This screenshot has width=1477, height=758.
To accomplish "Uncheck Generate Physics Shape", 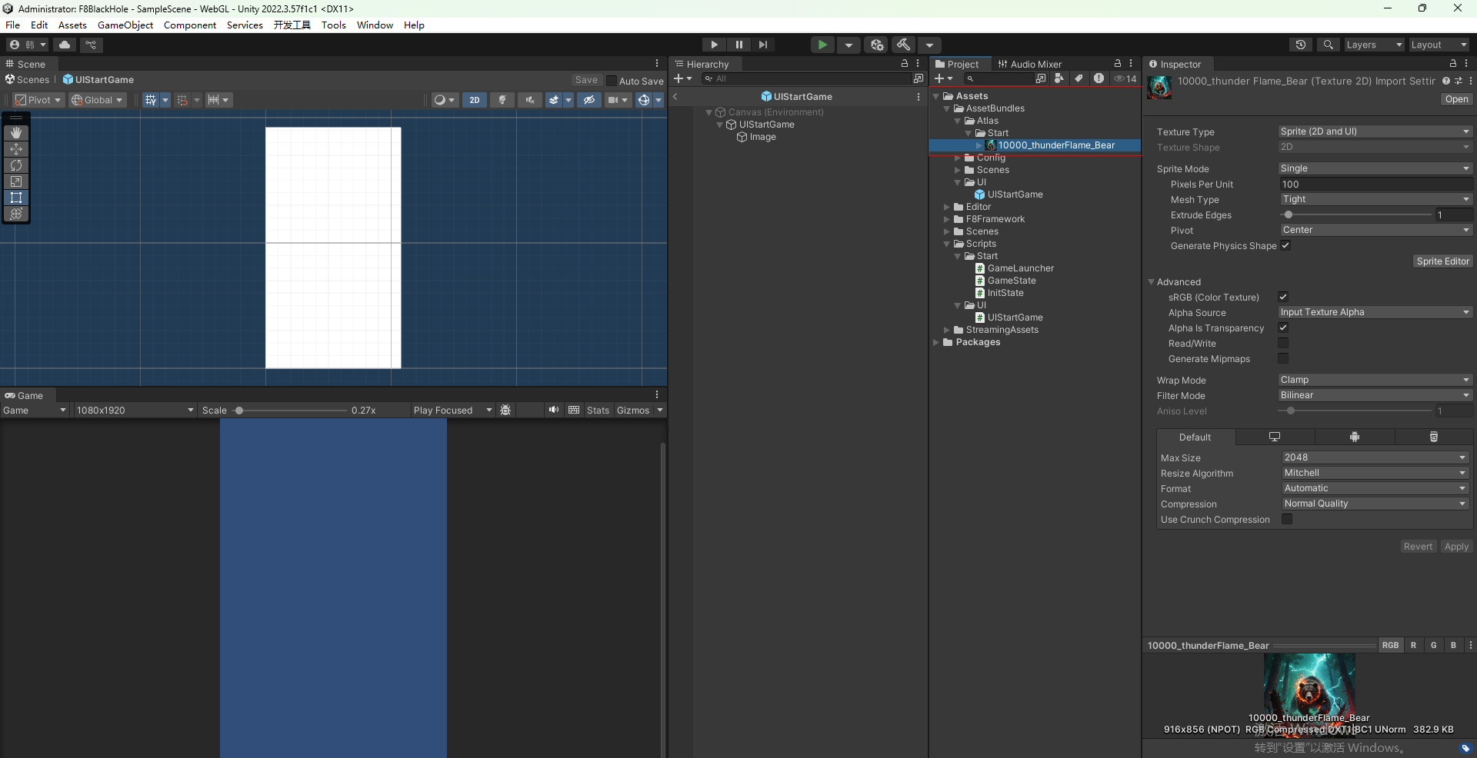I will point(1285,246).
